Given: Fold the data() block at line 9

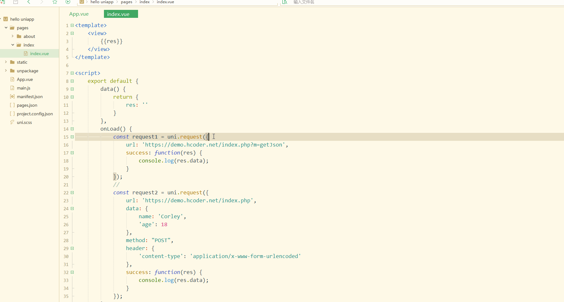Looking at the screenshot, I should tap(72, 89).
